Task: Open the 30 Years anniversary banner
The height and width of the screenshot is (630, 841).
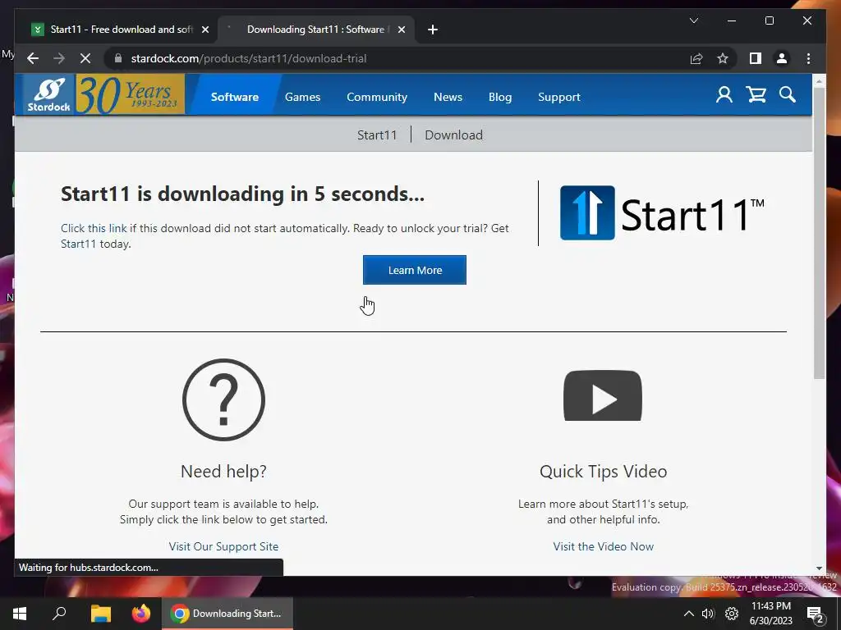Action: pyautogui.click(x=130, y=94)
